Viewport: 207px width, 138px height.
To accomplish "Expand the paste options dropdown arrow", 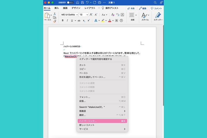I will tap(51, 15).
